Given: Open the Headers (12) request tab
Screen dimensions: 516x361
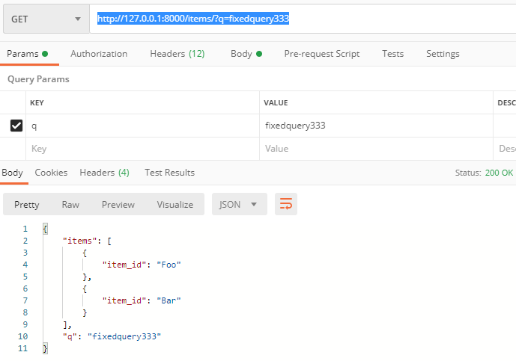Looking at the screenshot, I should click(x=177, y=54).
